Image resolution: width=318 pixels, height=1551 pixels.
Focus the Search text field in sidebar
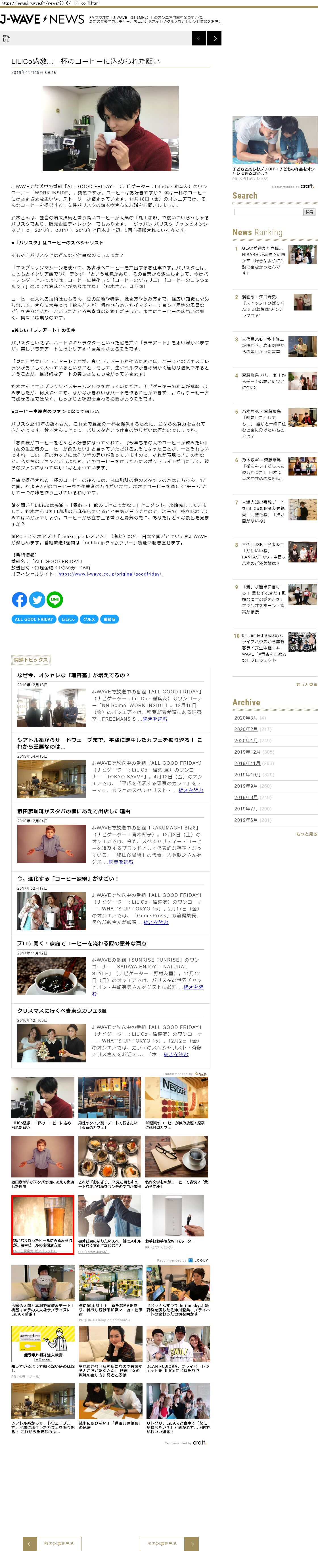(x=268, y=212)
